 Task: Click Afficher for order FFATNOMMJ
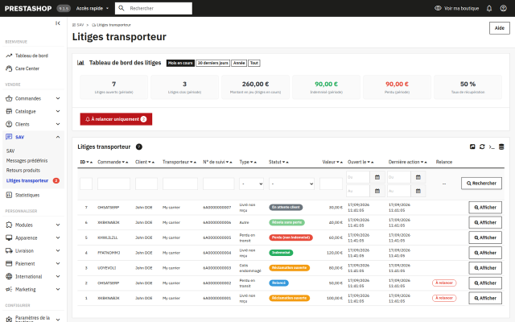point(485,253)
